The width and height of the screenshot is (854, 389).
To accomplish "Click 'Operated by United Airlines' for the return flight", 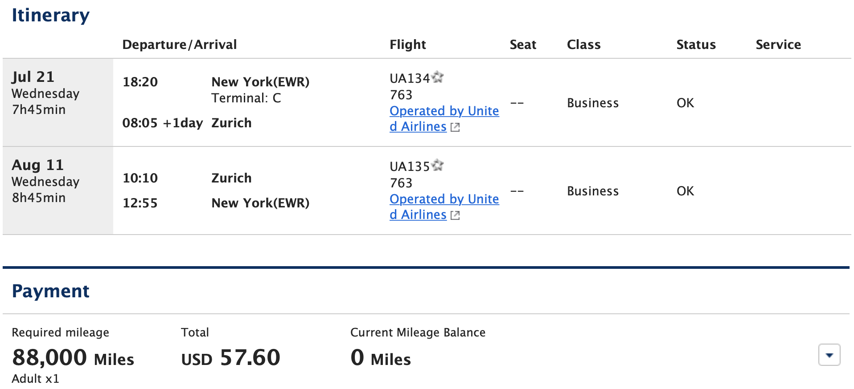I will tap(443, 207).
